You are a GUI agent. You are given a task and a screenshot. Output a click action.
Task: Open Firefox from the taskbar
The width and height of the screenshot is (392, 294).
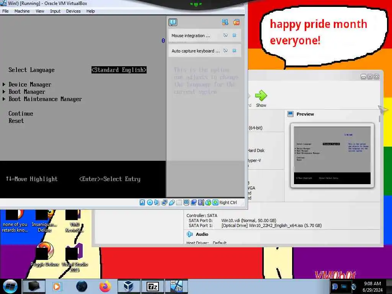[105, 286]
